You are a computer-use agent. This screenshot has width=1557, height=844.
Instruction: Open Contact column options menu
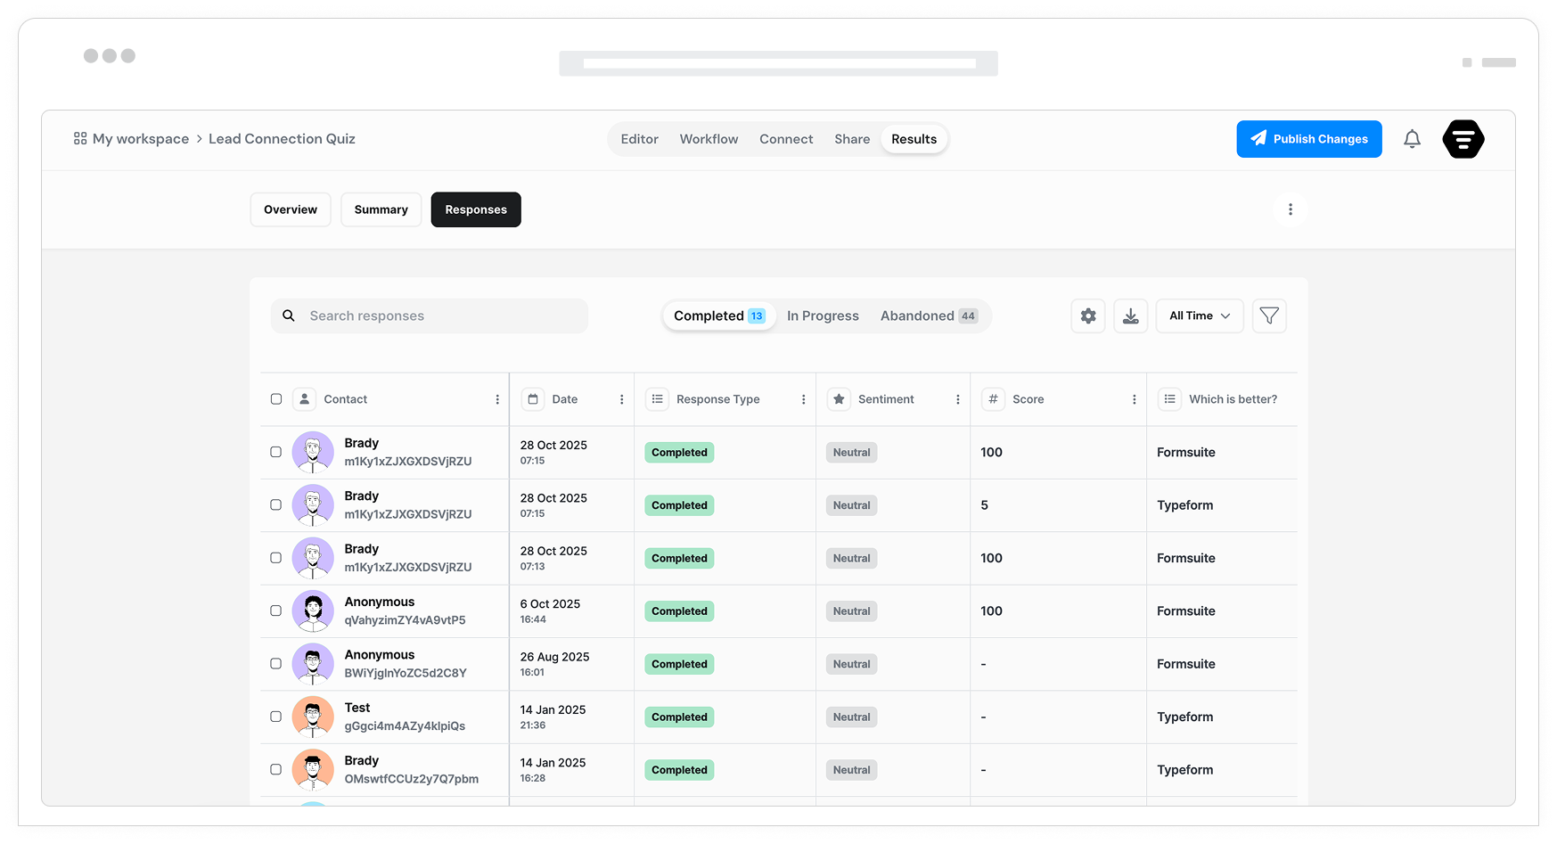point(497,400)
